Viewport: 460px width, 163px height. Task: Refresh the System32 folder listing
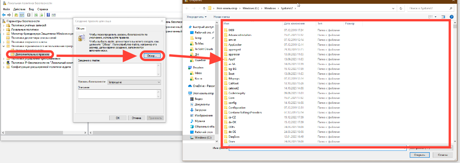(x=401, y=8)
